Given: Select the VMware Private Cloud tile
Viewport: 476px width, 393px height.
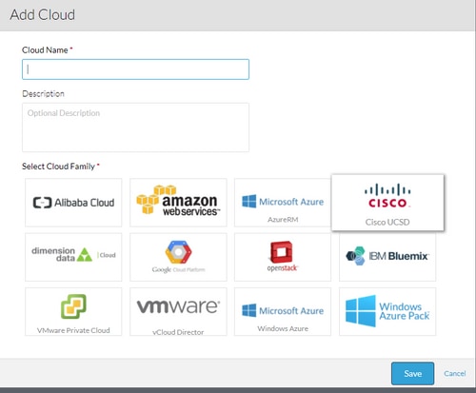Looking at the screenshot, I should click(73, 311).
